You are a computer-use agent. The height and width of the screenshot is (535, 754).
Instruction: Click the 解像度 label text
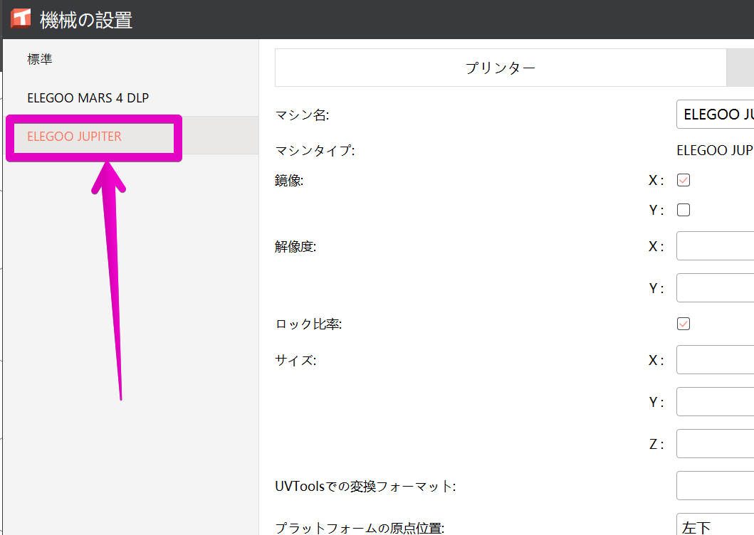(295, 247)
